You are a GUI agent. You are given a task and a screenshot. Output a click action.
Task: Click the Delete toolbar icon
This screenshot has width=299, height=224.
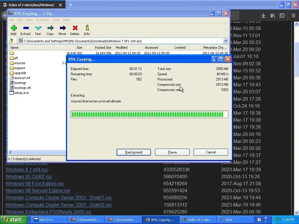tap(75, 30)
